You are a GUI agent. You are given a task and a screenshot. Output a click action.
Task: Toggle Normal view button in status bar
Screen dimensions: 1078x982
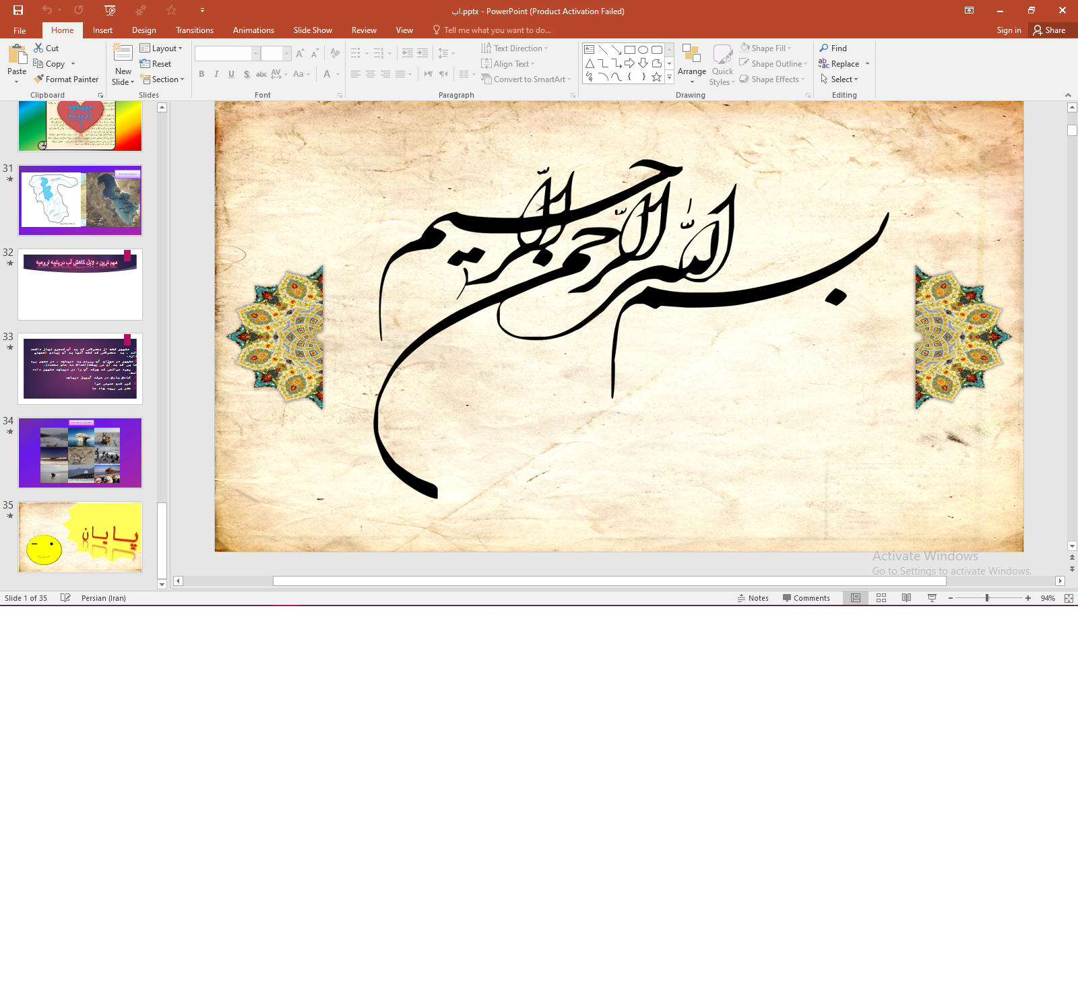tap(855, 598)
